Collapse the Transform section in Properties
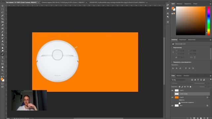Image resolution: width=212 pixels, height=119 pixels. 172,48
